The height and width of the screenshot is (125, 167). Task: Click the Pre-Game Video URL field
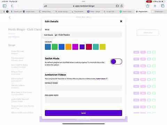point(83,100)
